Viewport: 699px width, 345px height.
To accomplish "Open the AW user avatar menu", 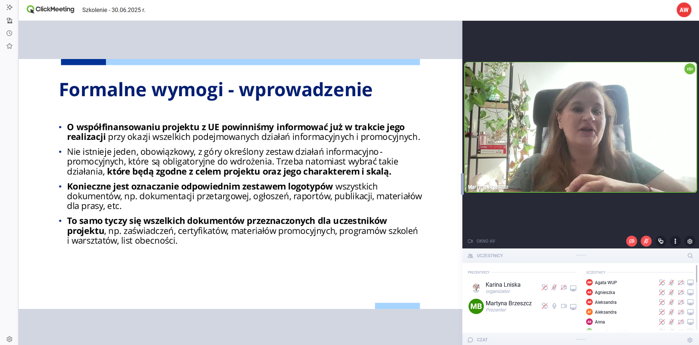I will 684,10.
